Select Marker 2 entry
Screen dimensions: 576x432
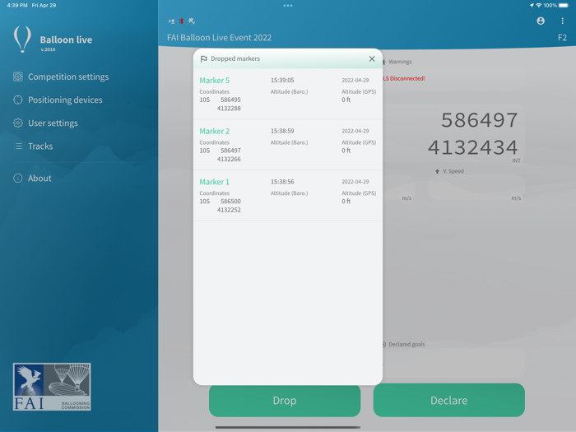(x=288, y=145)
